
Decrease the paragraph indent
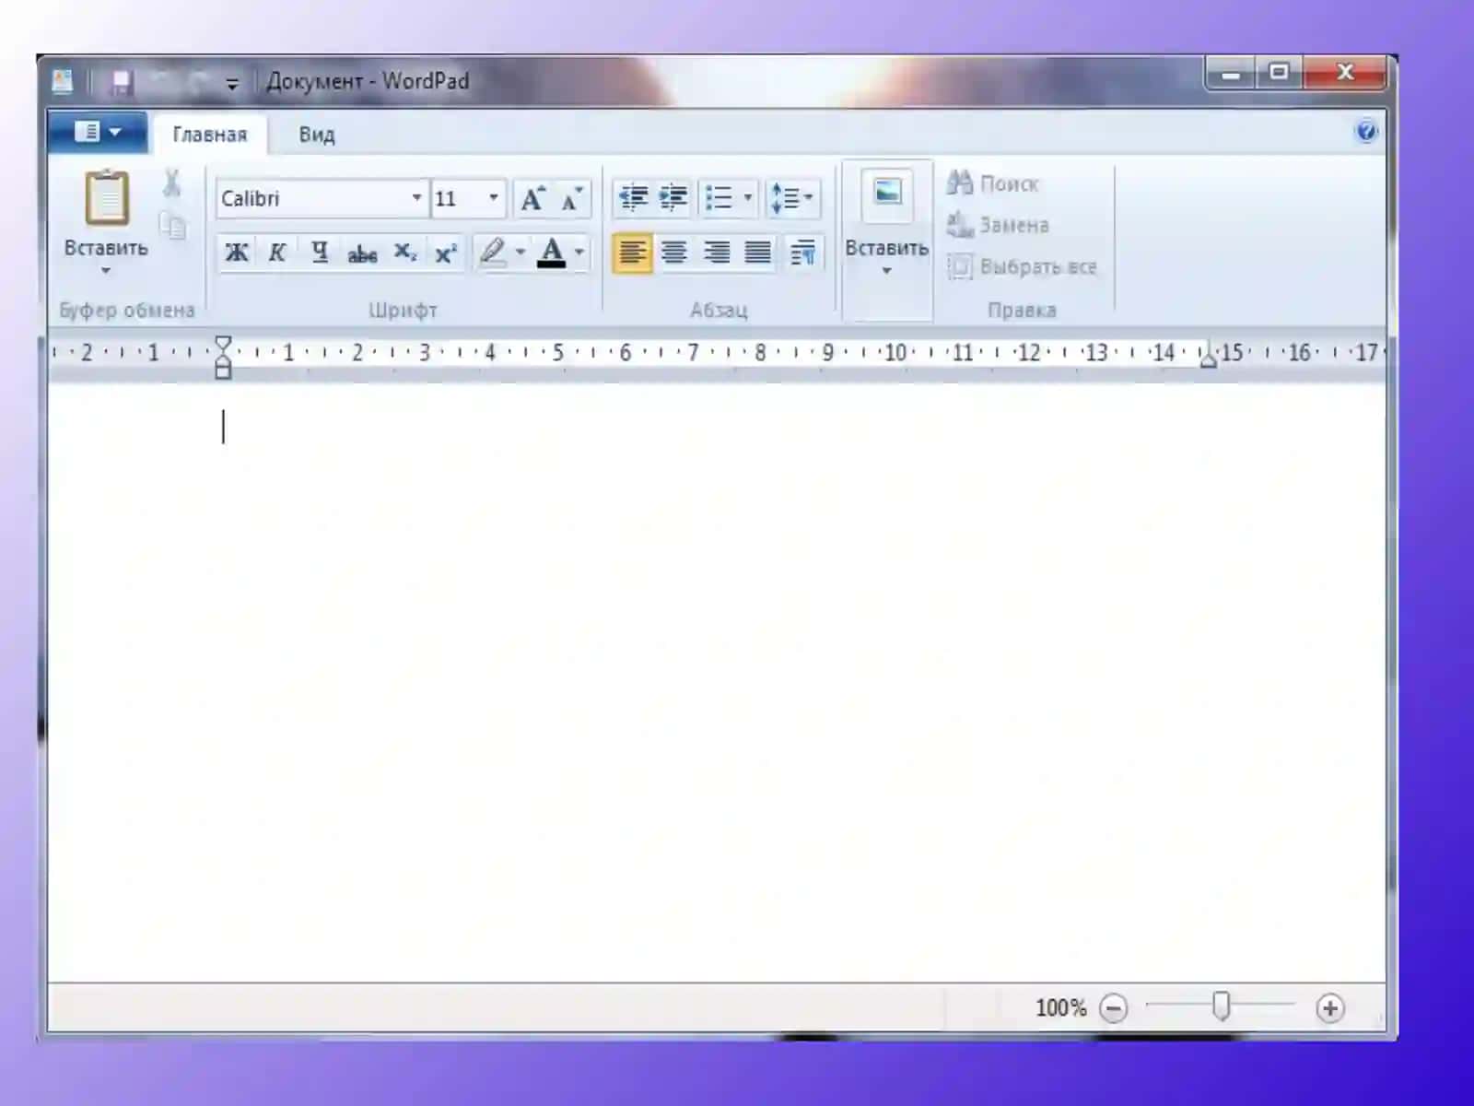[633, 197]
